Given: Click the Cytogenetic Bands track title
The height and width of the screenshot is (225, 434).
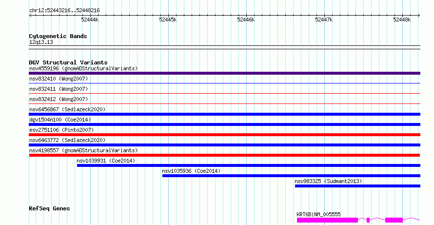Looking at the screenshot, I should [58, 36].
